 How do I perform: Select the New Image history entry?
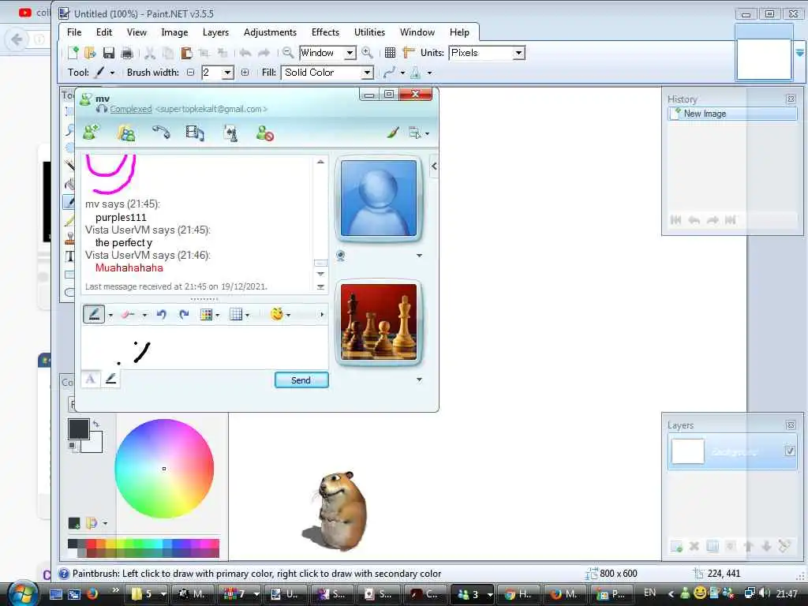(732, 114)
